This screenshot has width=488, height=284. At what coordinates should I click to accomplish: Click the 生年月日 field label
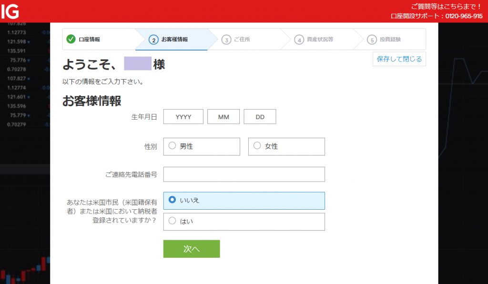(x=144, y=117)
